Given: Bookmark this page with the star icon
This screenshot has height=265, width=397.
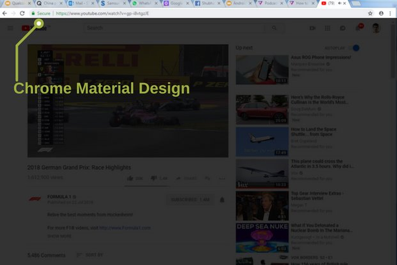Looking at the screenshot, I should [x=370, y=13].
